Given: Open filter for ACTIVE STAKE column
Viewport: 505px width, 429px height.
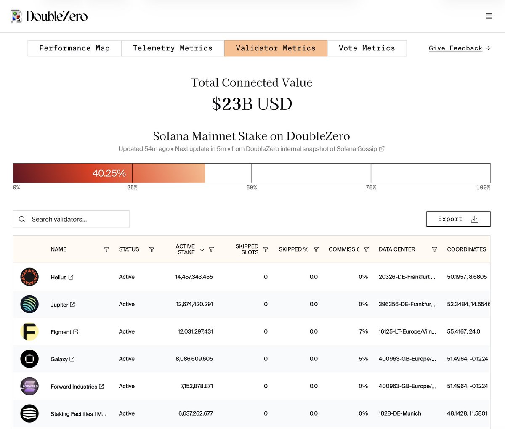Looking at the screenshot, I should (x=211, y=249).
